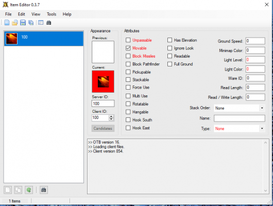
Task: Enable the Unpassable checkbox
Action: pyautogui.click(x=128, y=40)
